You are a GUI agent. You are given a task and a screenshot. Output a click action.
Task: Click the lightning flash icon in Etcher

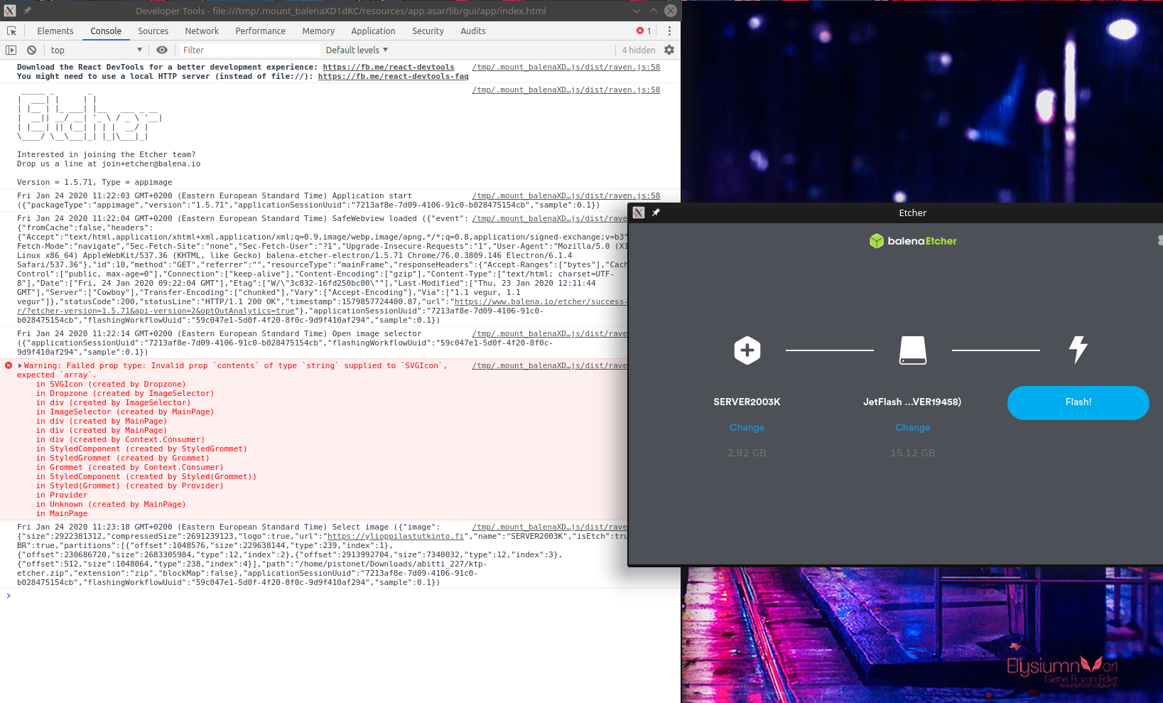pyautogui.click(x=1078, y=350)
